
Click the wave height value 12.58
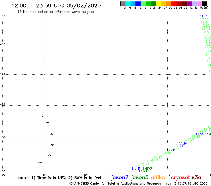tap(145, 164)
